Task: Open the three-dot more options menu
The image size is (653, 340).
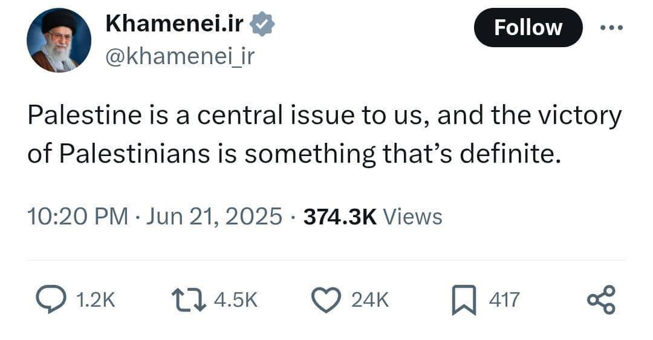Action: pos(612,28)
